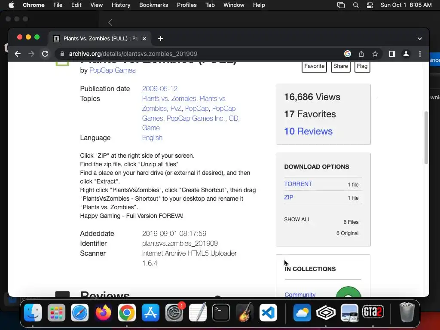Open the Community collection link

[x=300, y=294]
